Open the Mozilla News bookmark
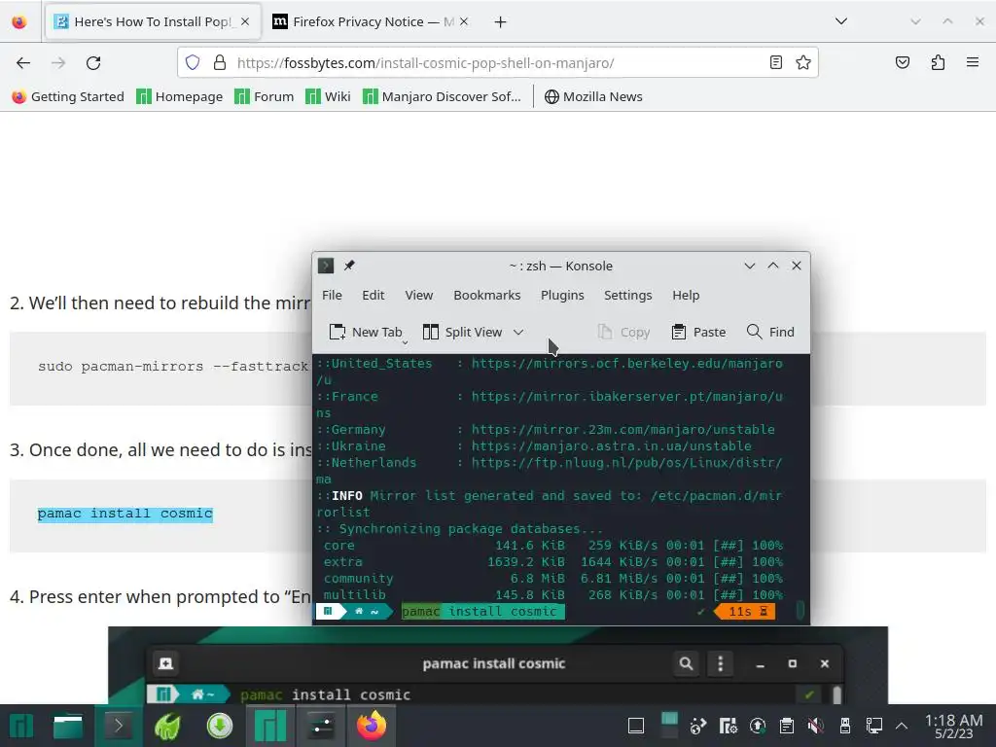This screenshot has height=747, width=996. 593,96
